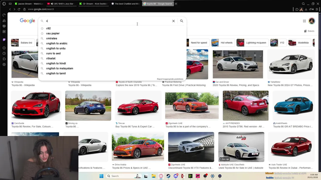Unmute the Kick Dashboard tab audio
This screenshot has width=321, height=180.
click(84, 4)
